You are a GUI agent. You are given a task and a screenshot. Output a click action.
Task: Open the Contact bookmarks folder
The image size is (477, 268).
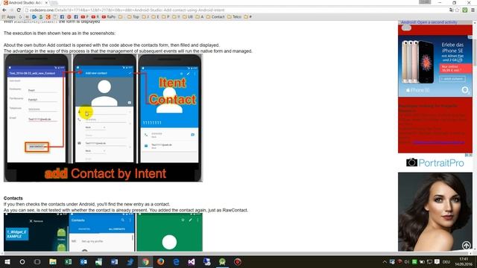click(x=215, y=16)
